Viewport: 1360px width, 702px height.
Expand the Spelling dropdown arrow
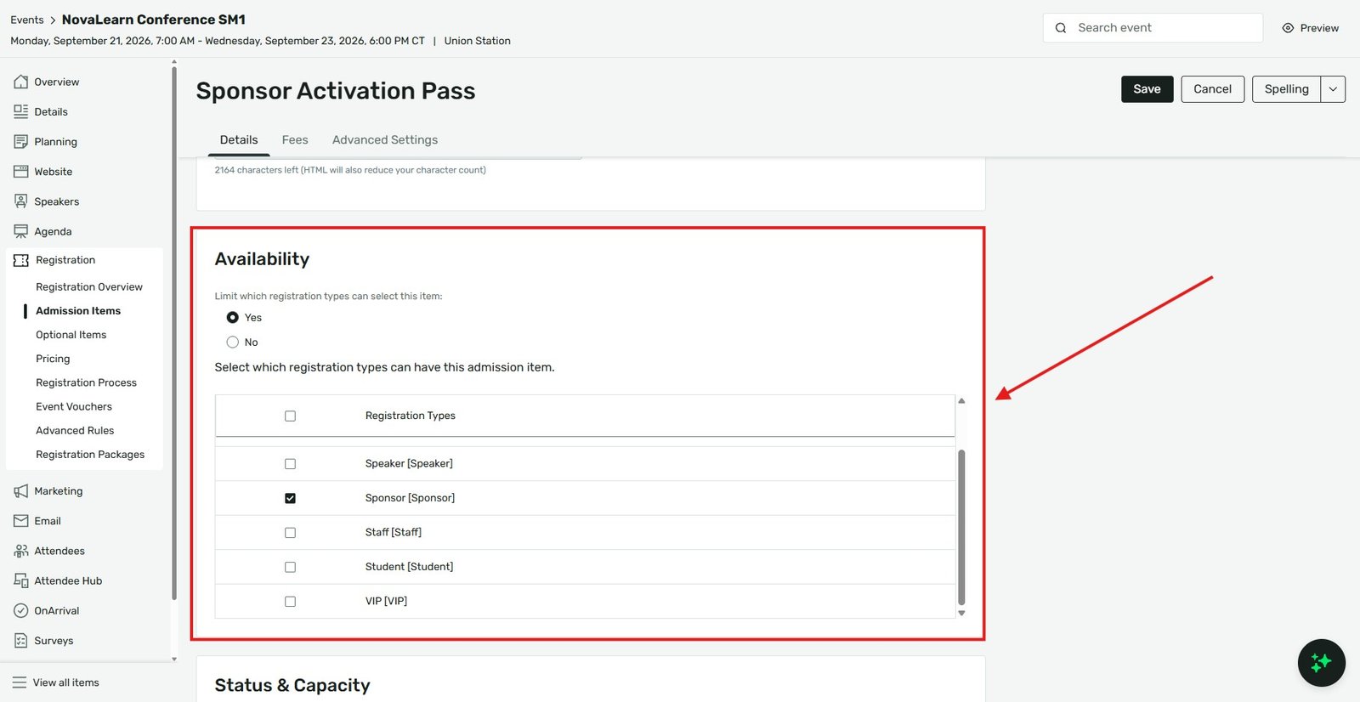click(1333, 89)
